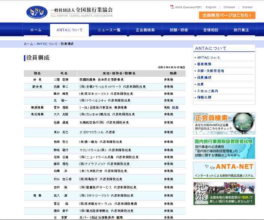264x220 pixels.
Task: Open the ニュース一覧 navigation tab
Action: (109, 30)
